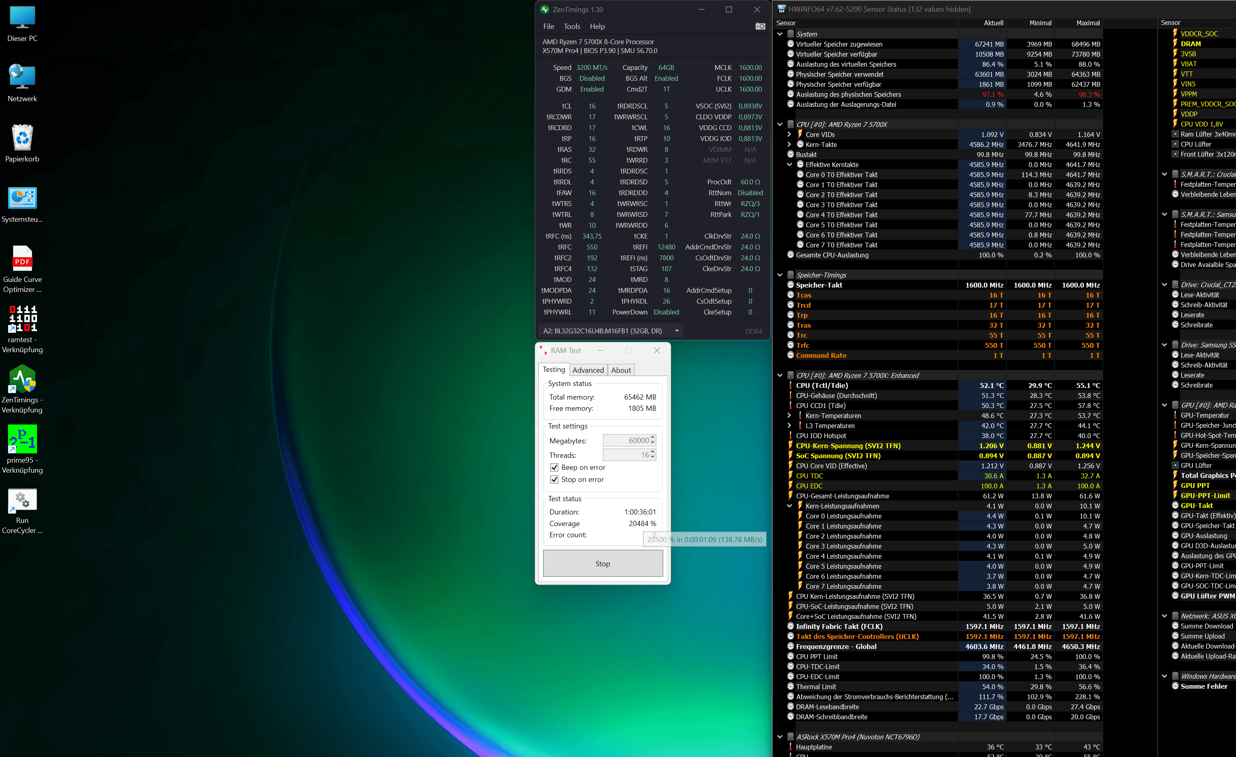Collapse the Kern-Leistungsaufnahmen subgroup
This screenshot has width=1236, height=757.
(x=789, y=506)
